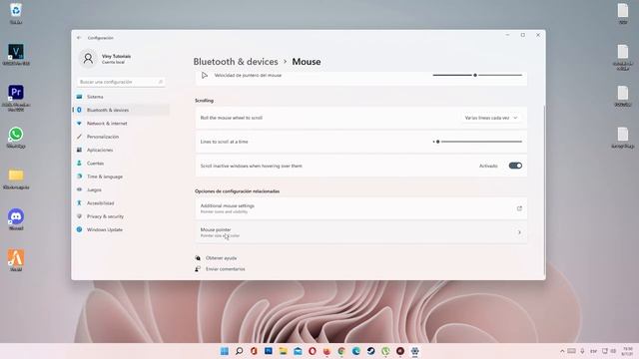Screen dimensions: 639x359
Task: Click the Juegos controller icon
Action: 79,189
